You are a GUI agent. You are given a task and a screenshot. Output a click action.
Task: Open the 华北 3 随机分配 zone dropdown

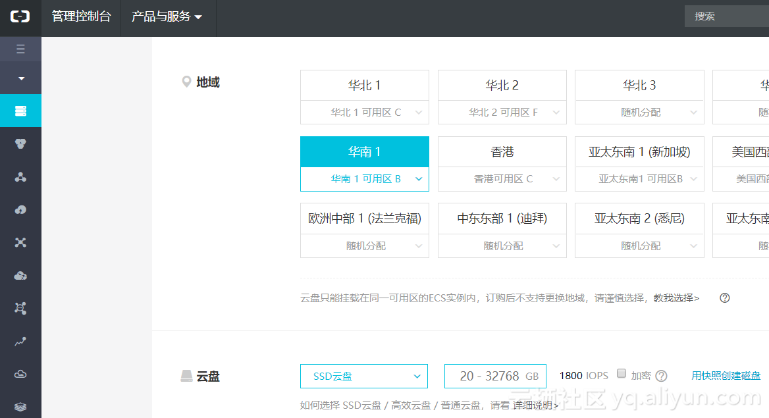[639, 113]
